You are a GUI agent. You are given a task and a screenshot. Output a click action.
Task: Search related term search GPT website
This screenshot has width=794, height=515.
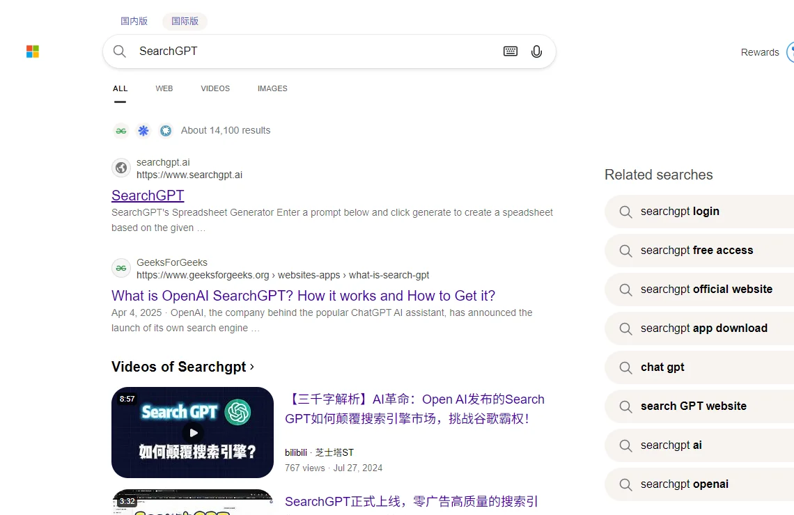coord(699,406)
